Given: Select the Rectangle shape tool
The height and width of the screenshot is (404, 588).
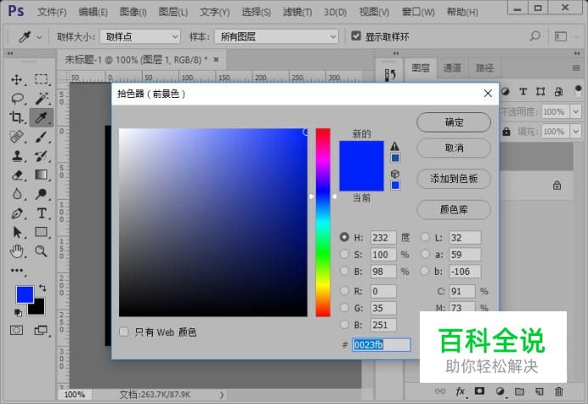Looking at the screenshot, I should 42,232.
